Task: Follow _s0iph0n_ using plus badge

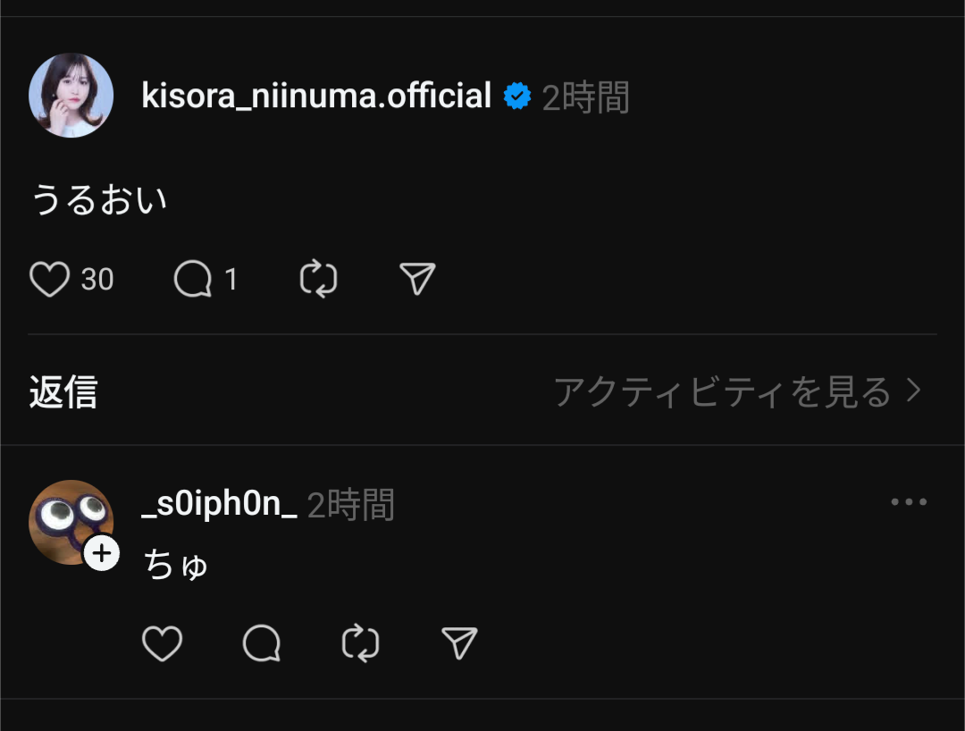Action: (x=102, y=554)
